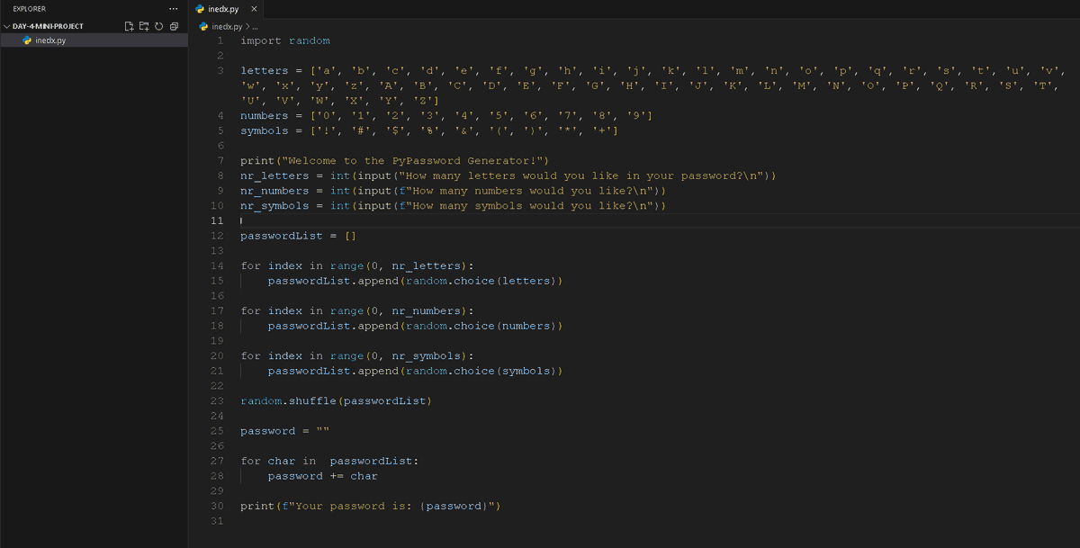Click line number 1 in the gutter
The height and width of the screenshot is (548, 1080).
coord(220,40)
